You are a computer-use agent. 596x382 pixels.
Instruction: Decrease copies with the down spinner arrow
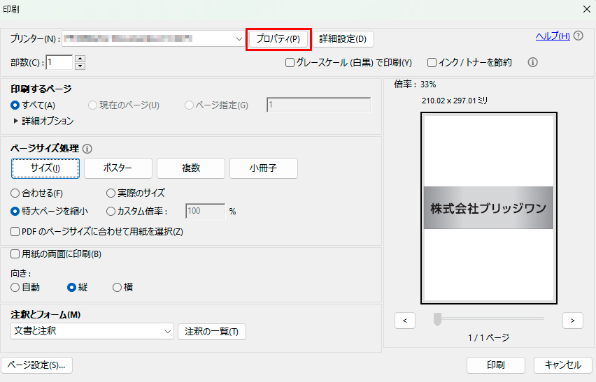pyautogui.click(x=80, y=66)
